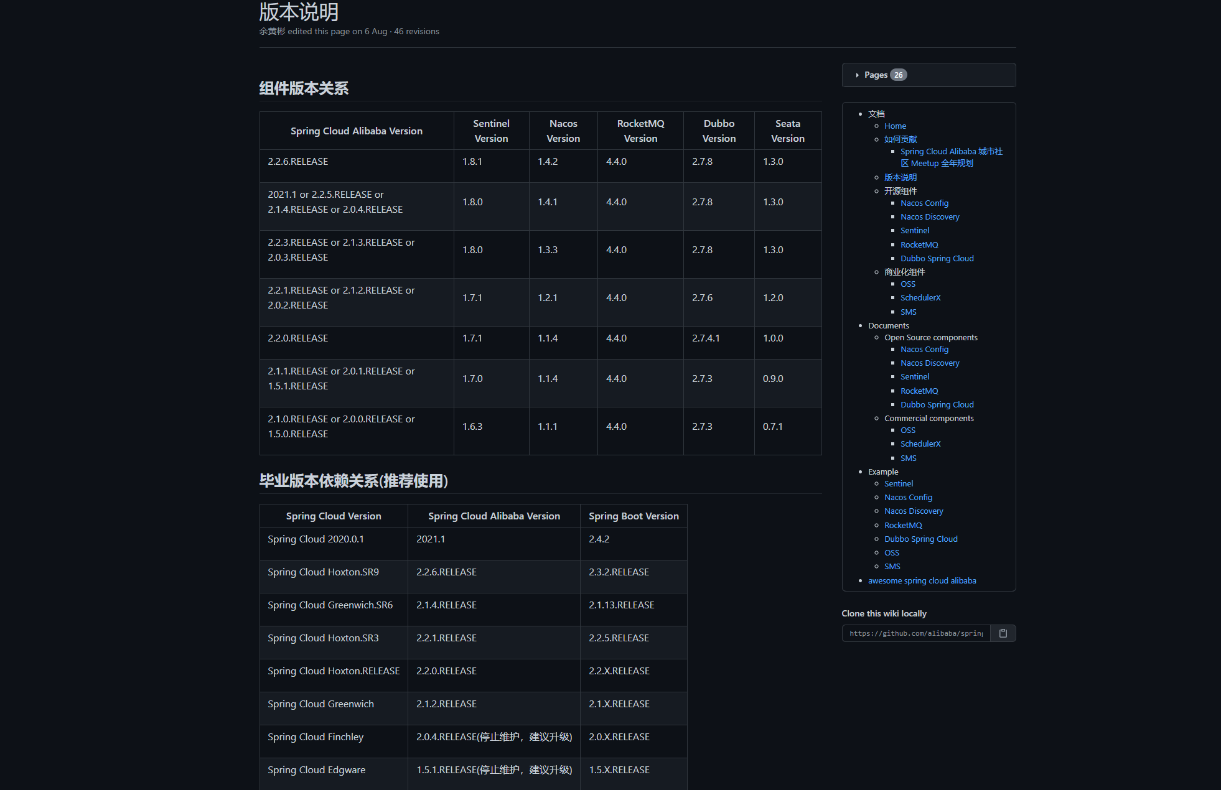Select the clone URL input field
The image size is (1221, 790).
coord(916,633)
